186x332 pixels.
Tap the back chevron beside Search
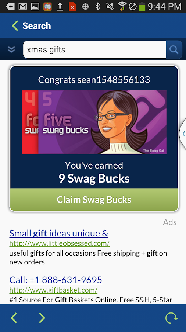coord(15,26)
